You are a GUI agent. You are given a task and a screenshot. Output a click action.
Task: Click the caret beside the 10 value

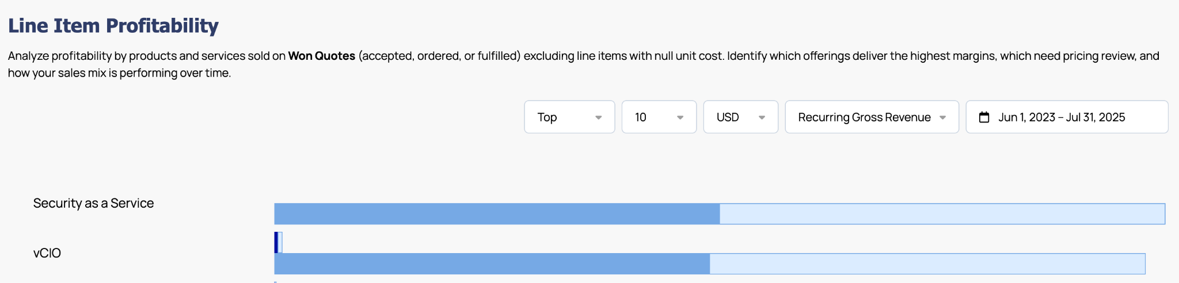680,117
